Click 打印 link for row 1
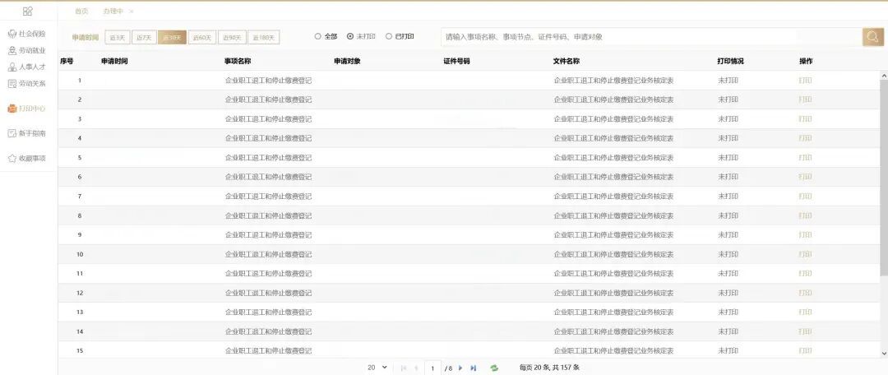Viewport: 888px width, 375px height. 805,81
